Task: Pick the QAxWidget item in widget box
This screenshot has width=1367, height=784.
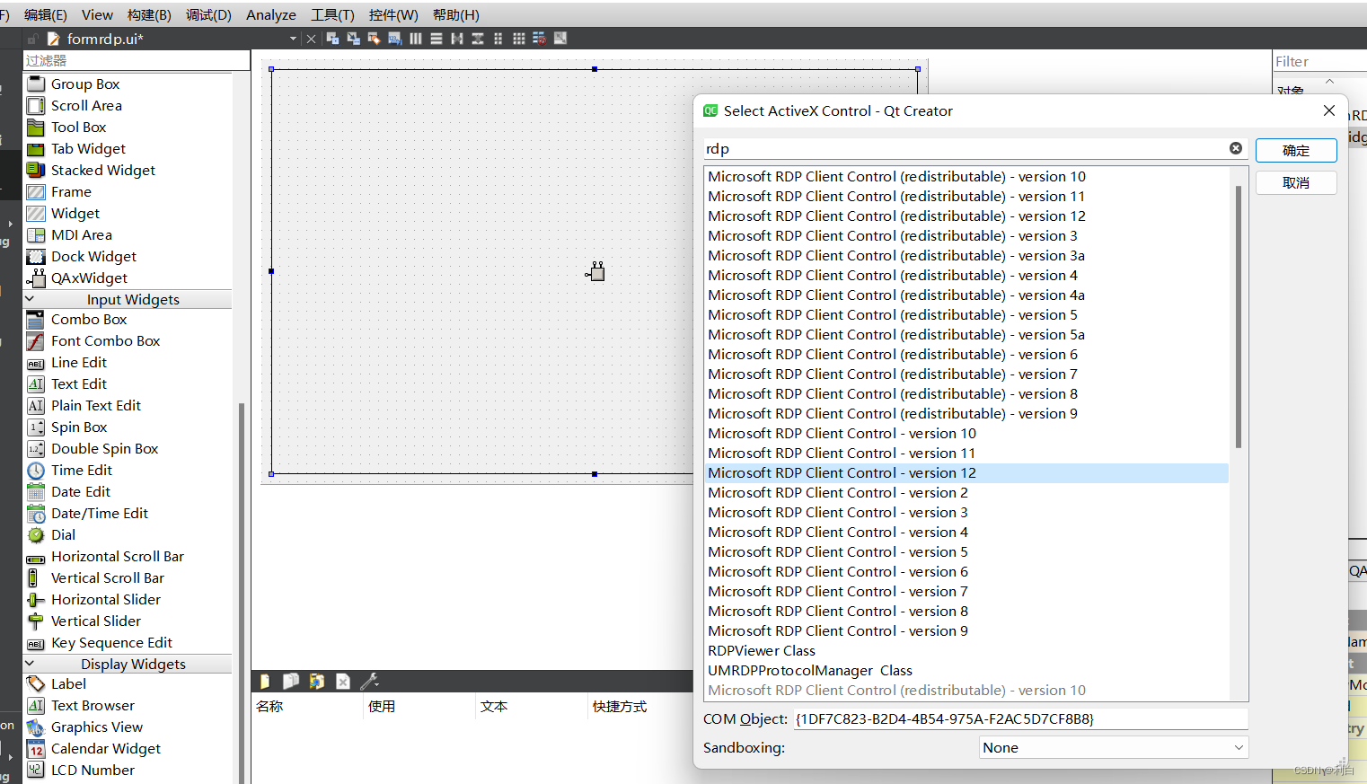Action: [89, 278]
